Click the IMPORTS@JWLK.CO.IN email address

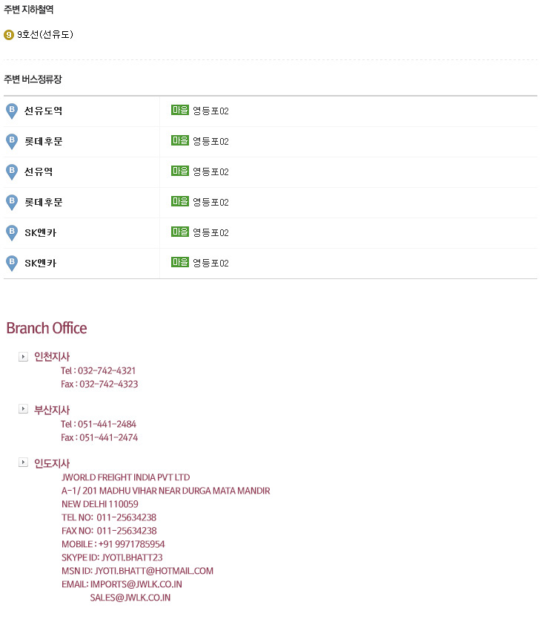point(136,584)
